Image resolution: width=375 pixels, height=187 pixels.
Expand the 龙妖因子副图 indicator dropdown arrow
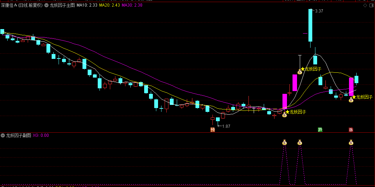click(x=3, y=135)
